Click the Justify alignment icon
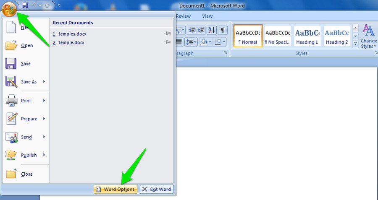Screen dimensions: 378x200 (x=179, y=42)
